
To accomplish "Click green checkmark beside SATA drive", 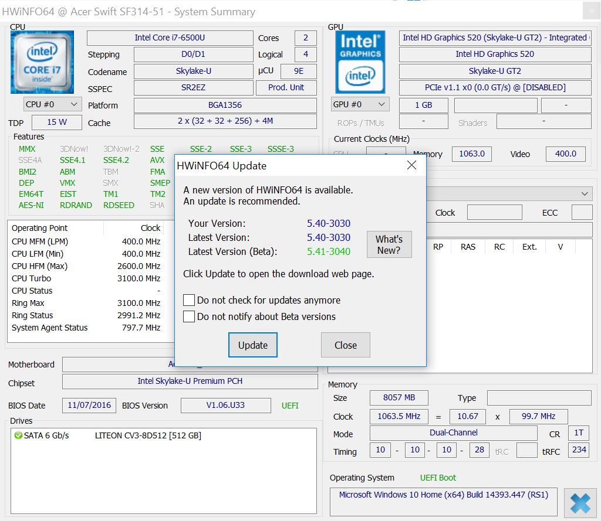I will pyautogui.click(x=18, y=435).
